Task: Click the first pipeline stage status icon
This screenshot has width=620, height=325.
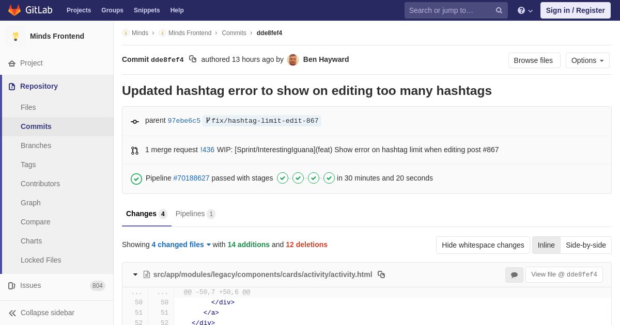Action: 283,178
